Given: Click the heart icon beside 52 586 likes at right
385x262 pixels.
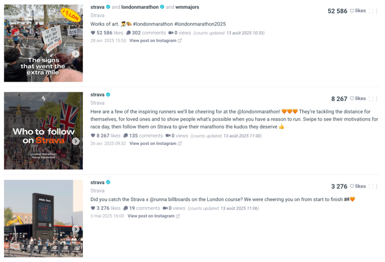Looking at the screenshot, I should [352, 11].
